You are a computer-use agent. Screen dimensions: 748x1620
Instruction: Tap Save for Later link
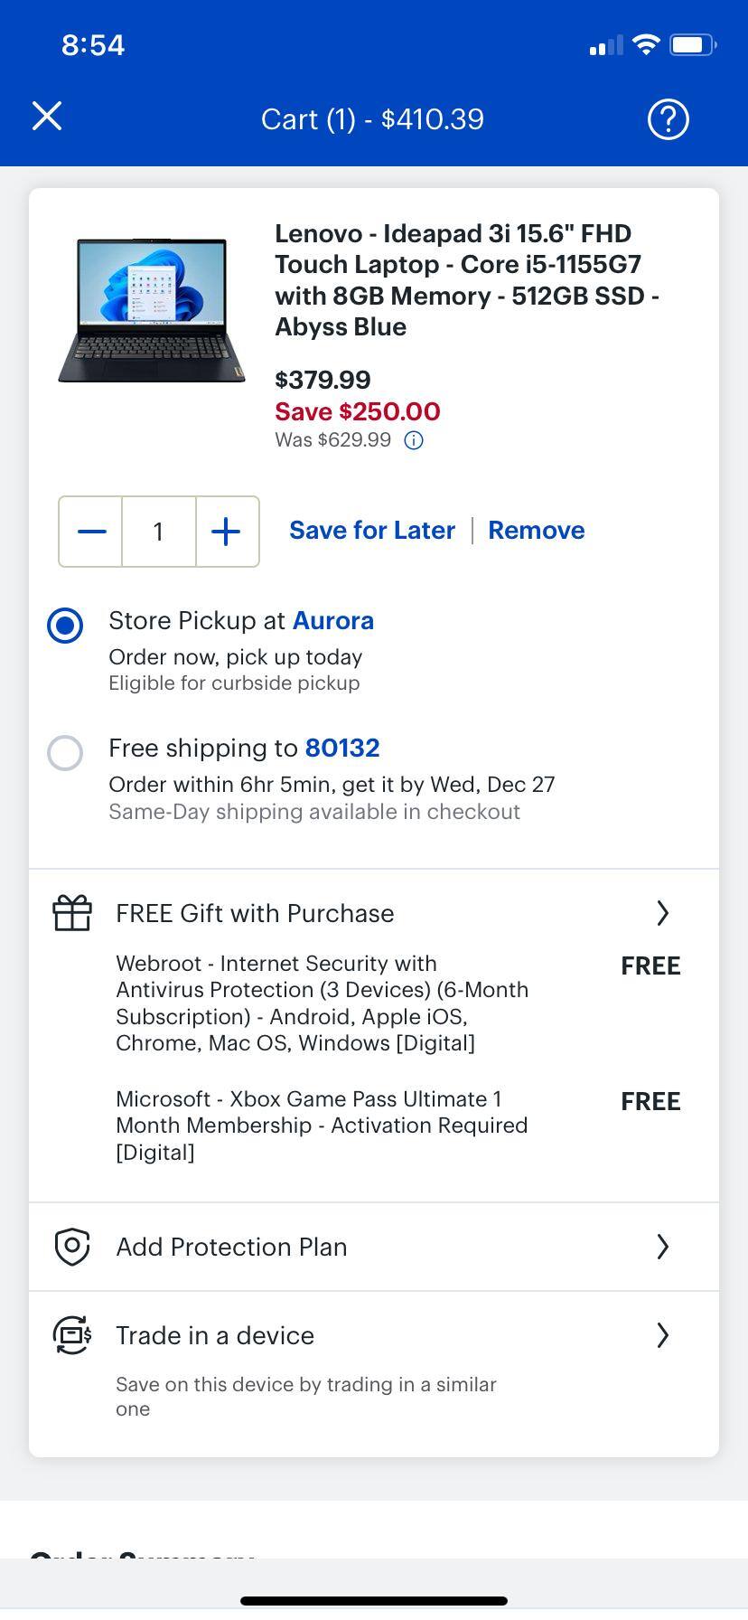371,530
